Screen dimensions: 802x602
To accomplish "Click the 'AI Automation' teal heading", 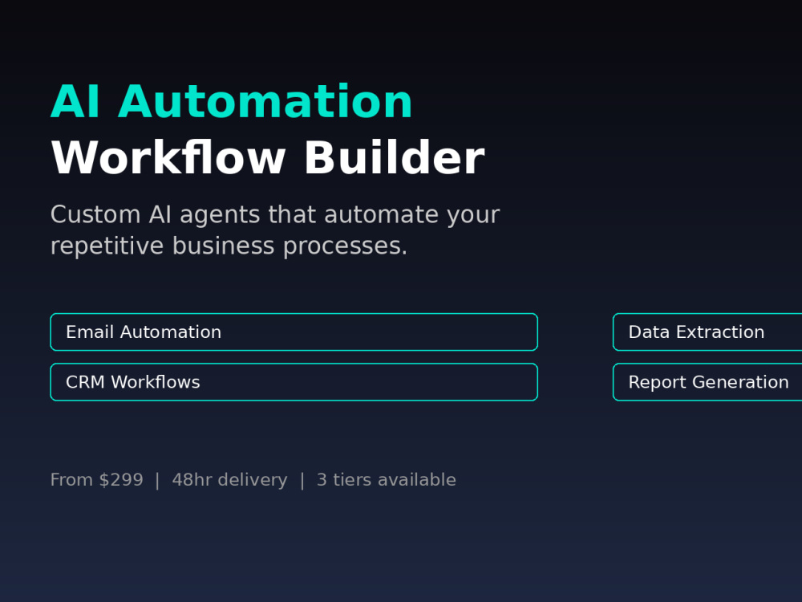I will pyautogui.click(x=231, y=101).
